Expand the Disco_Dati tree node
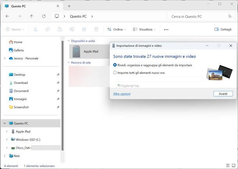The height and width of the screenshot is (169, 238). 7,148
